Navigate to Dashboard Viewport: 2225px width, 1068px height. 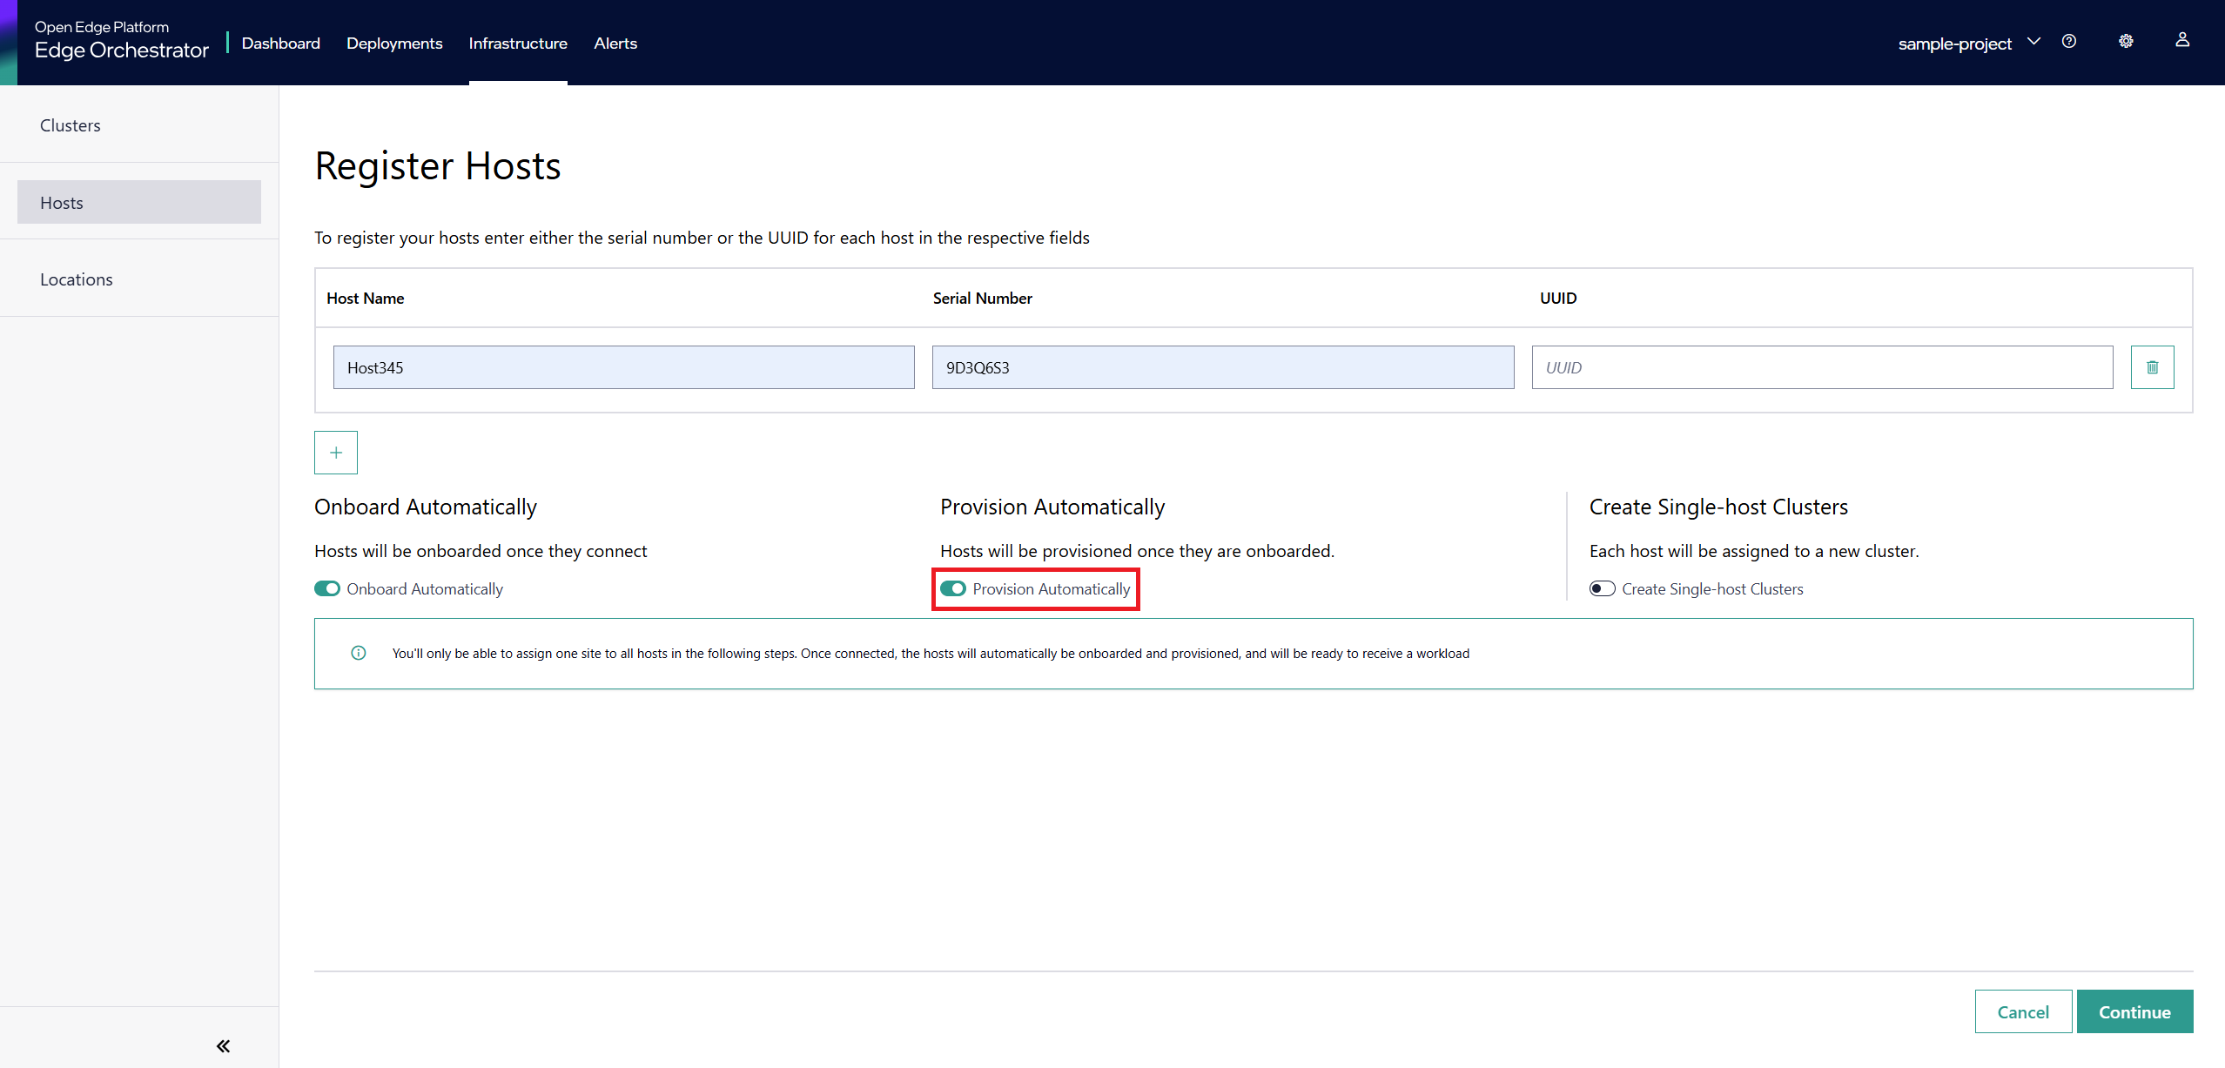pyautogui.click(x=280, y=43)
